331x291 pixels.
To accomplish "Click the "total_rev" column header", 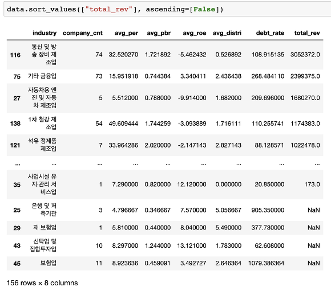I will [x=307, y=33].
